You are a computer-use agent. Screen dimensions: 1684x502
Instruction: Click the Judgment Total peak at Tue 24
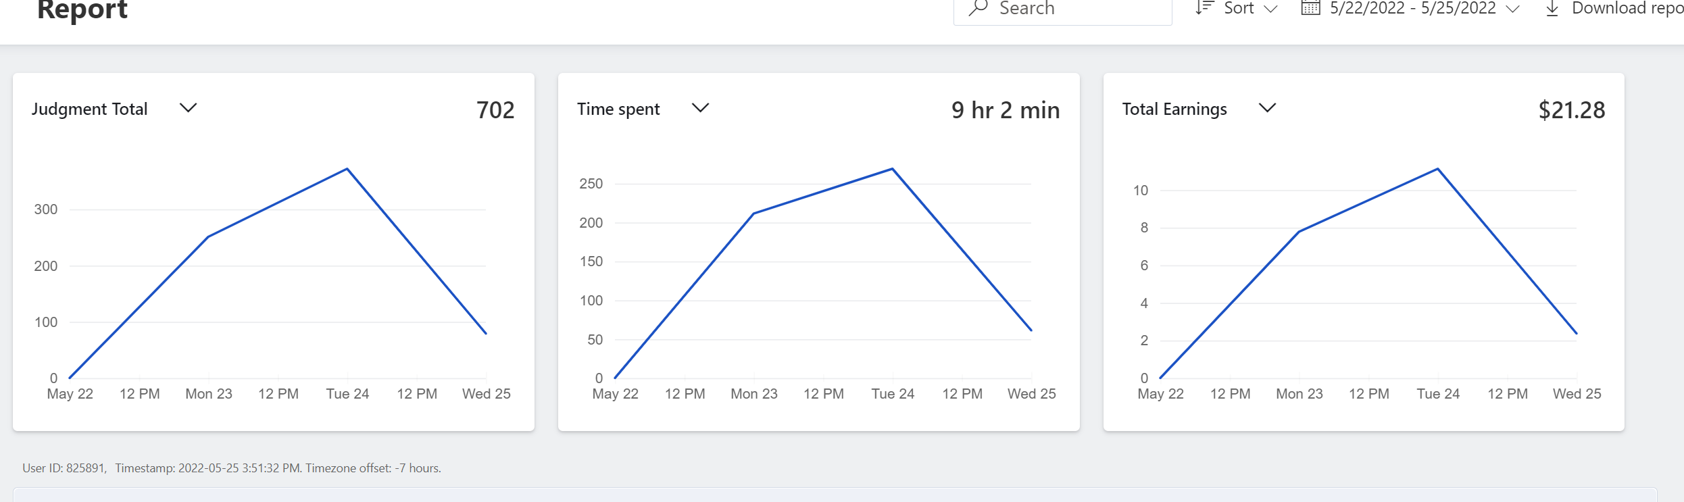pyautogui.click(x=347, y=169)
